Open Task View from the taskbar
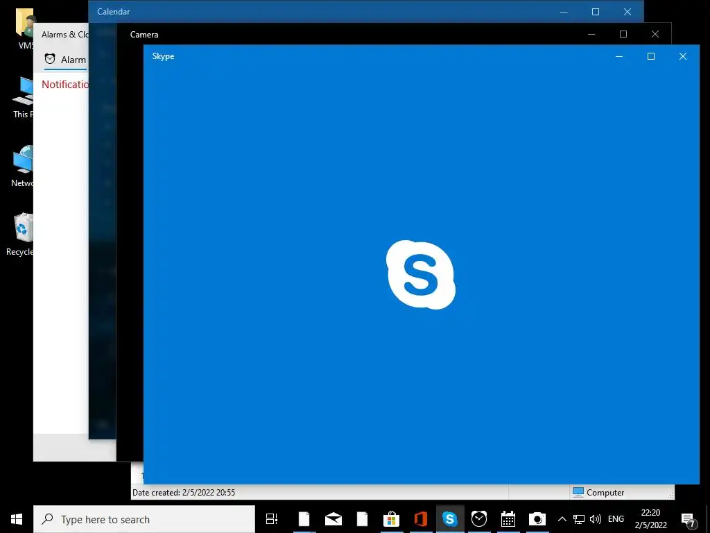The height and width of the screenshot is (533, 710). click(272, 519)
